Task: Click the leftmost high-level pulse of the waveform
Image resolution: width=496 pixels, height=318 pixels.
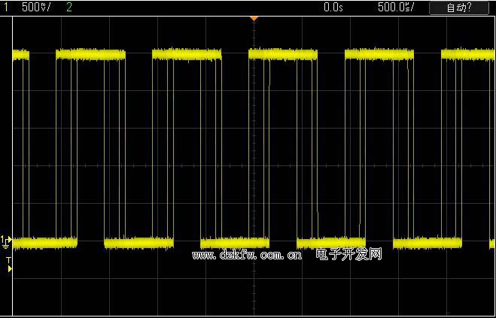Action: (x=20, y=54)
